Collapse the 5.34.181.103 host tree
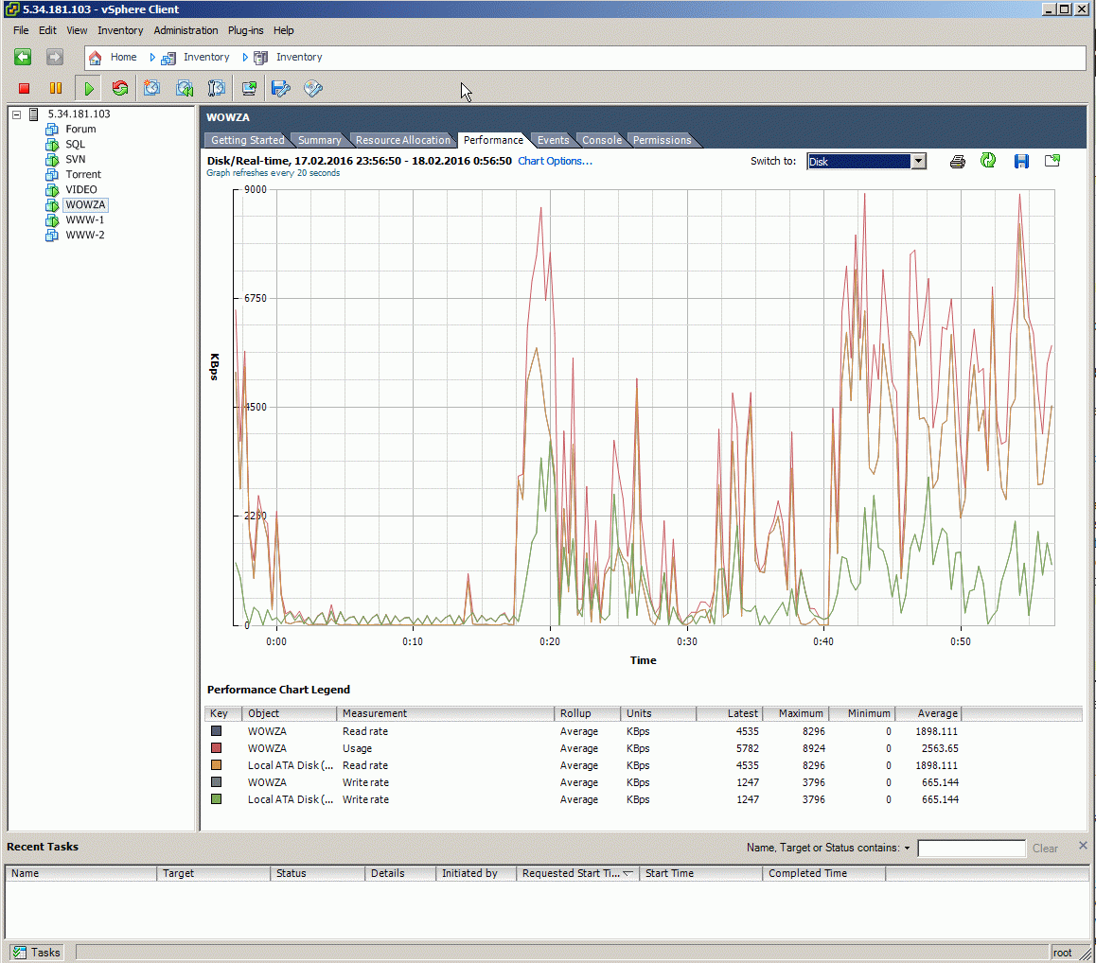Viewport: 1096px width, 963px height. point(16,114)
